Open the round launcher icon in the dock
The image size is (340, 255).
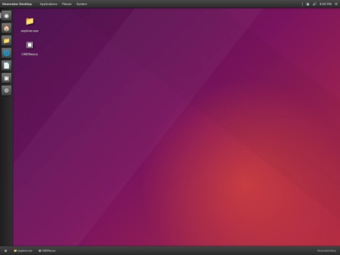click(x=6, y=16)
